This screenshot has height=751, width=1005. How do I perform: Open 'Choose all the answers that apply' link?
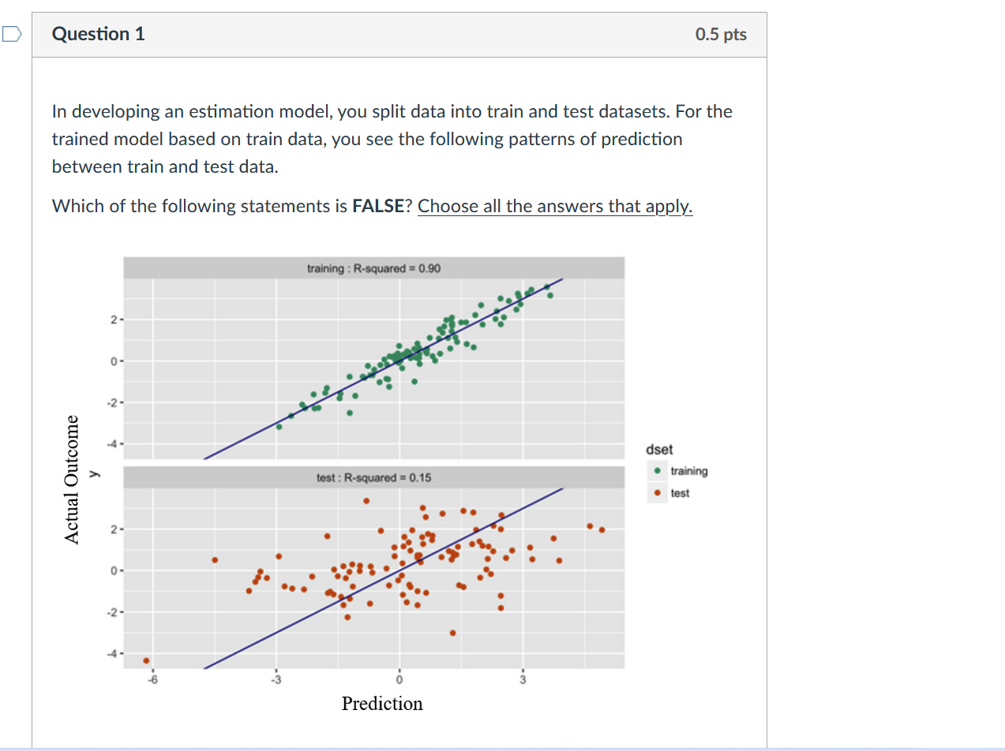[x=554, y=206]
